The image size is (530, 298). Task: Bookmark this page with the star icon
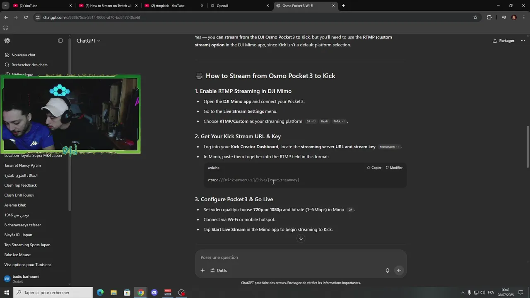click(475, 17)
